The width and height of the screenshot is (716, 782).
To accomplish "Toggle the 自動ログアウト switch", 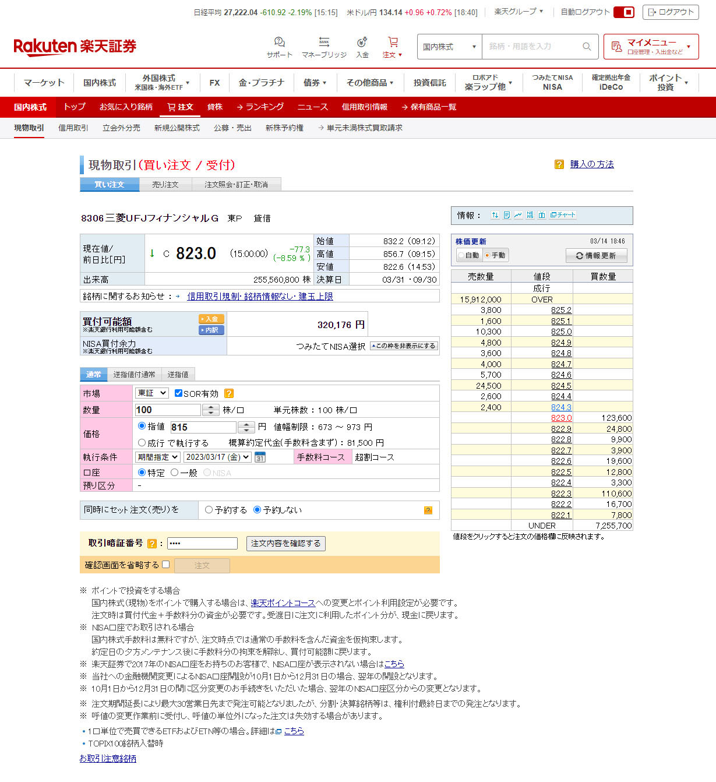I will coord(623,12).
